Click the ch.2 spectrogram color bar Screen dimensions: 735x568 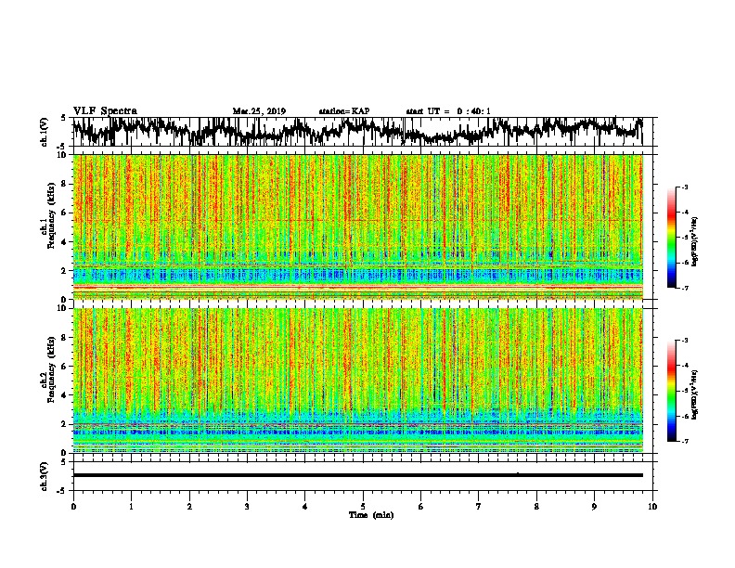click(x=671, y=391)
